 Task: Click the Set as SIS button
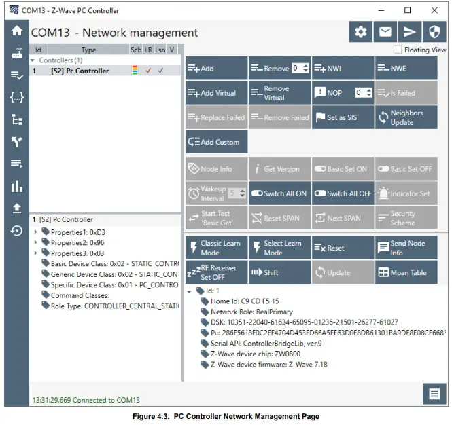(343, 117)
